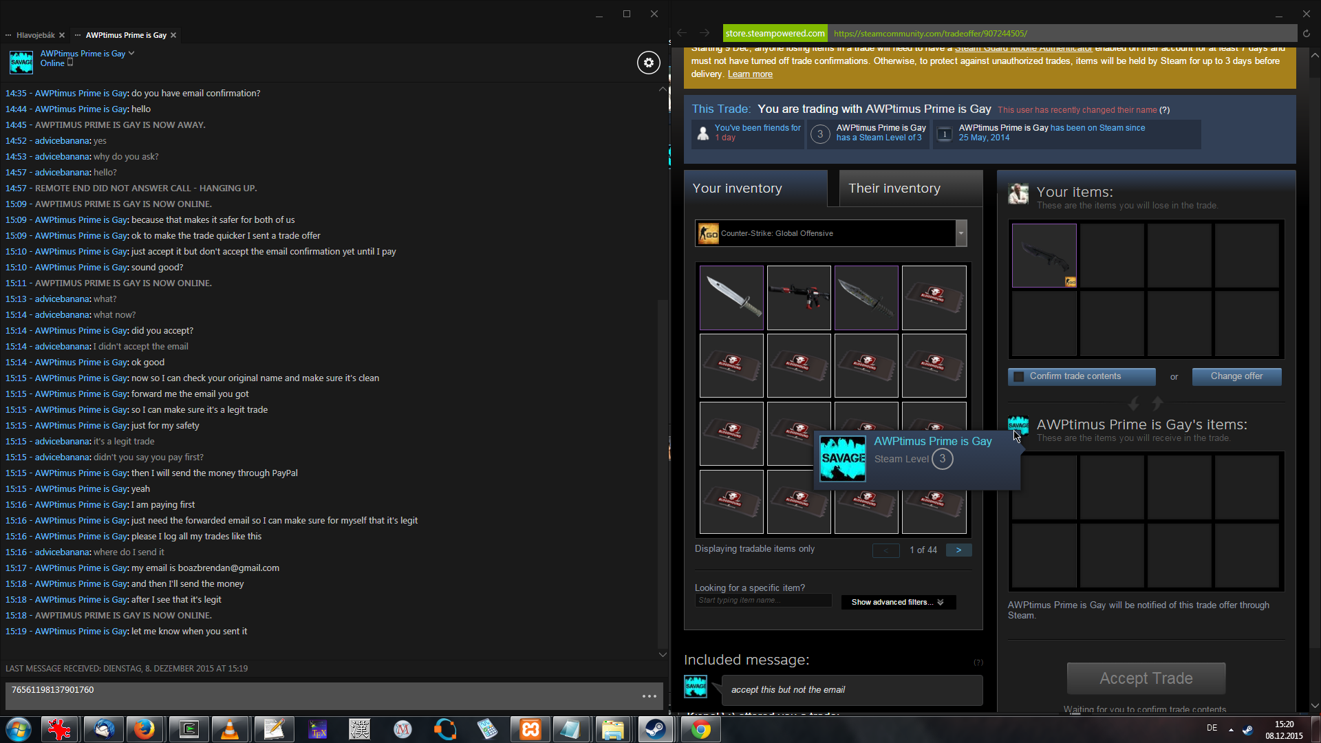Open Steam from the taskbar
The image size is (1321, 743).
click(x=656, y=729)
